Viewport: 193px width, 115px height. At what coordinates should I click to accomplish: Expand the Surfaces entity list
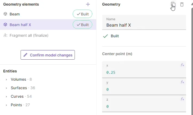[x=6, y=88]
